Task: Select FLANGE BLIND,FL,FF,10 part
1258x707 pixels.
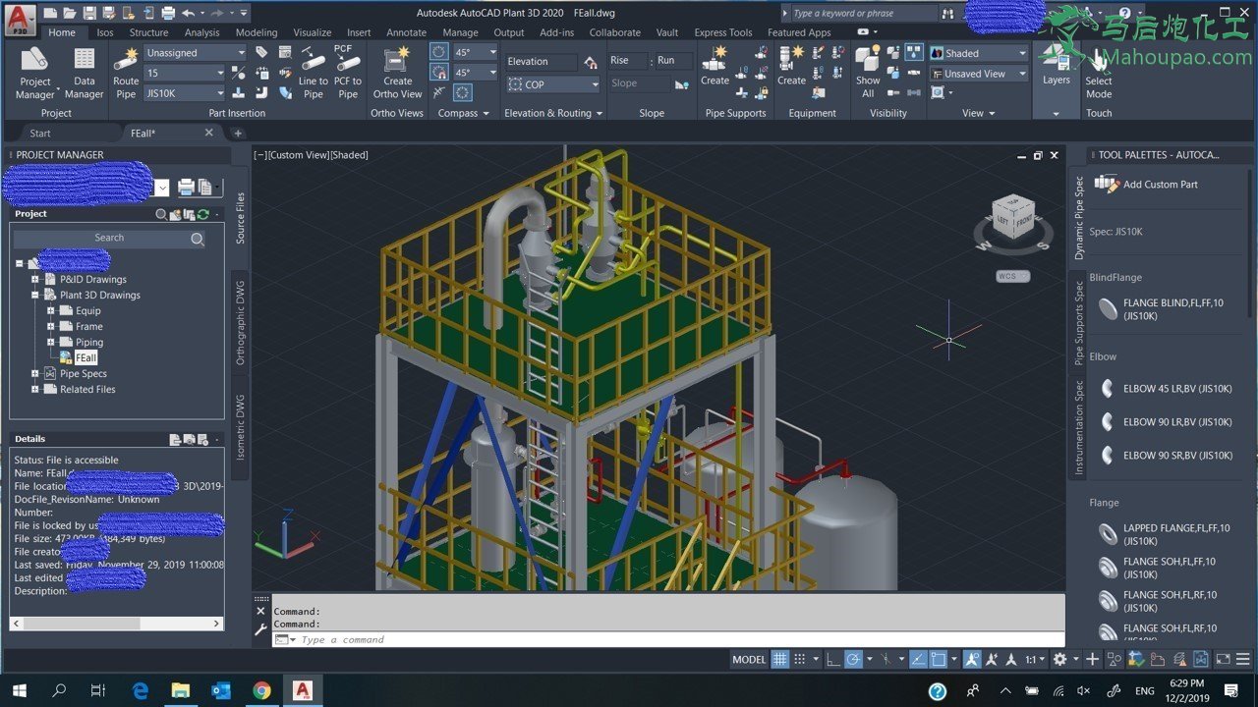Action: [1161, 309]
